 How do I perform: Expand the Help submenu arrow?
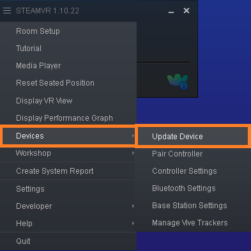point(133,224)
